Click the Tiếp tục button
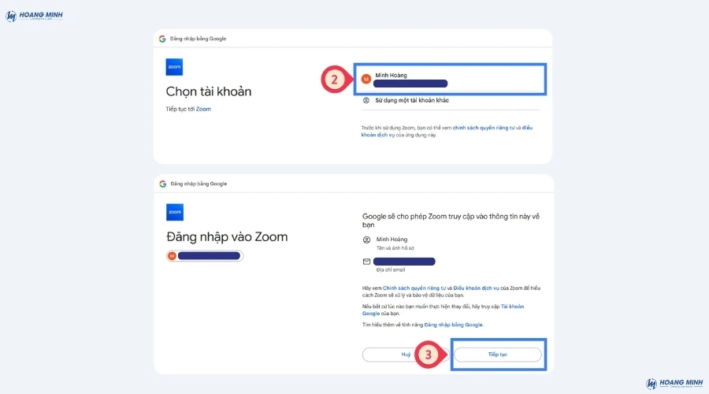This screenshot has height=394, width=709. point(497,355)
